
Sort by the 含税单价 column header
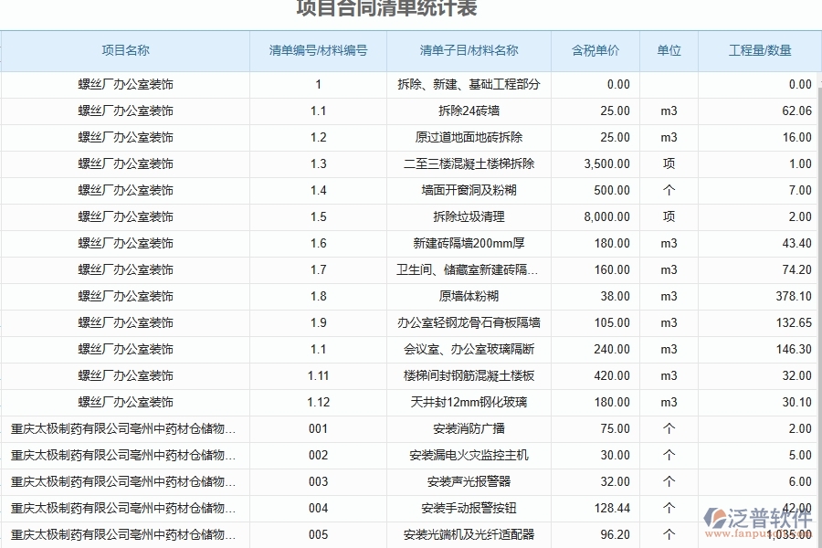click(x=594, y=51)
